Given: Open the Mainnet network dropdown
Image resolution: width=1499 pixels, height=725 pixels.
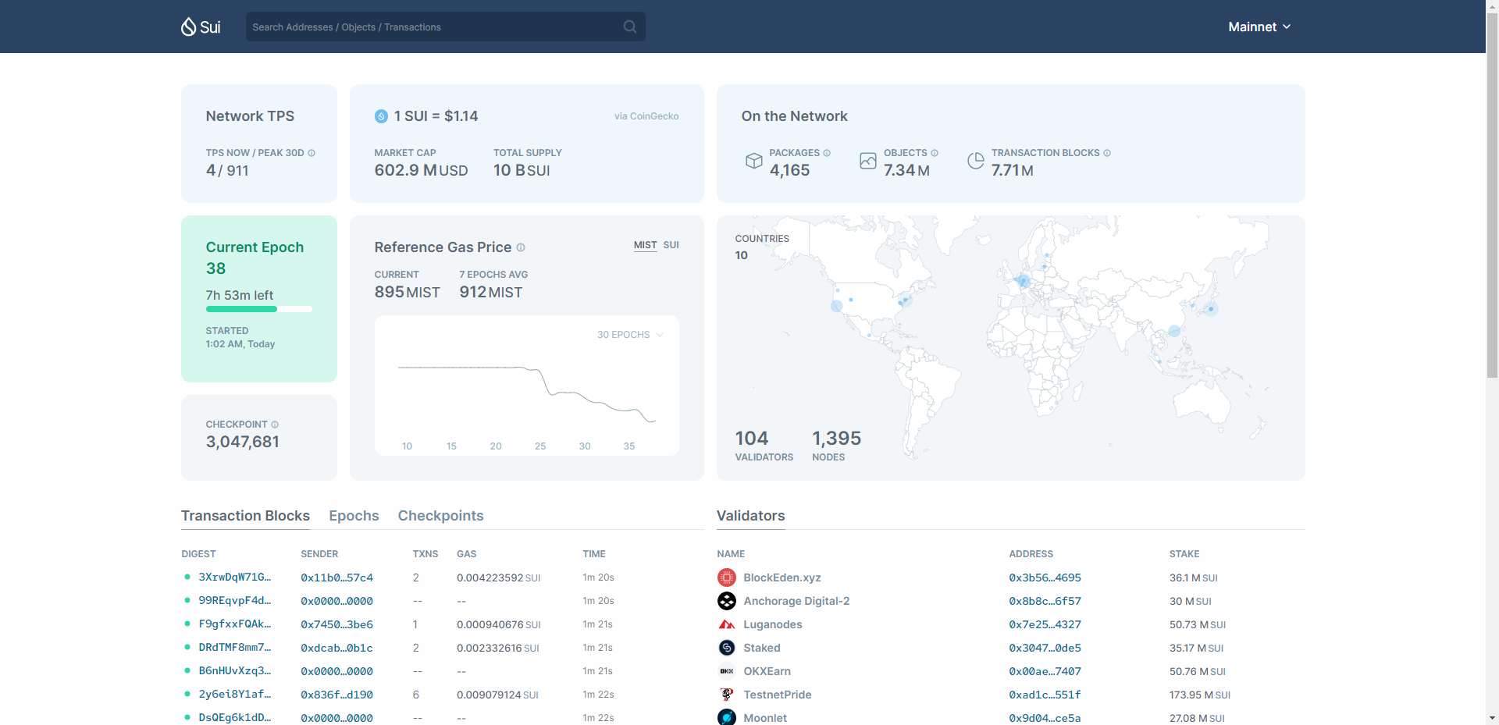Looking at the screenshot, I should (x=1259, y=27).
